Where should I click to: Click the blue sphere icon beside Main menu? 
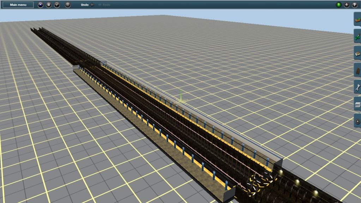point(41,5)
